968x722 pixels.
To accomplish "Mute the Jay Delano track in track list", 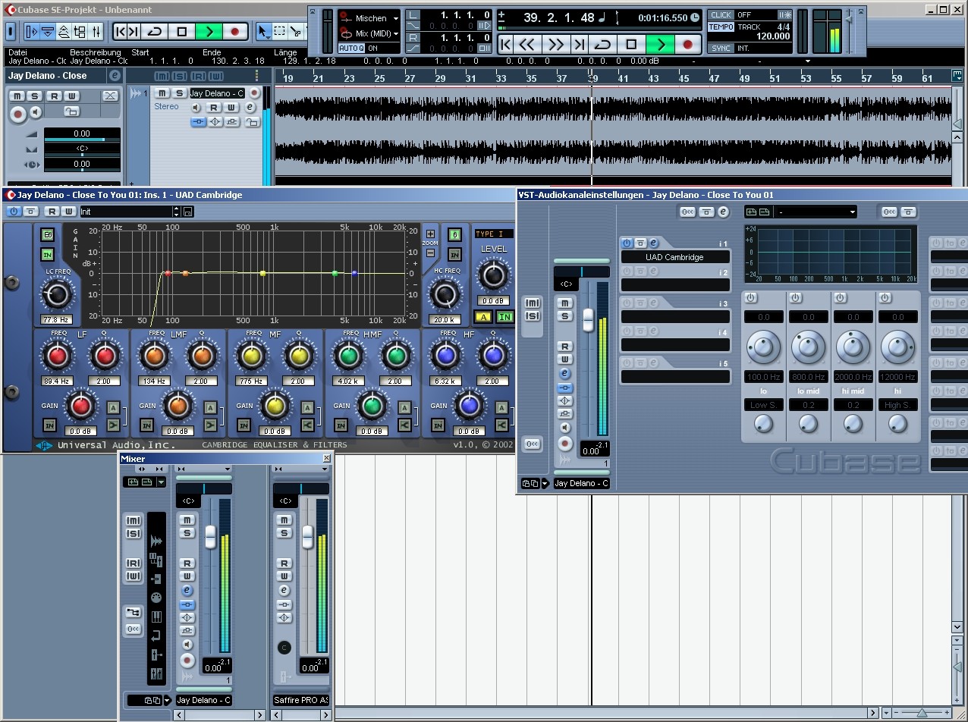I will [x=162, y=93].
